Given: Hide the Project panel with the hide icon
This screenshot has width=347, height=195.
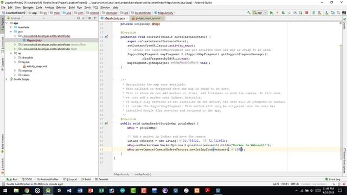Looking at the screenshot, I should point(95,18).
